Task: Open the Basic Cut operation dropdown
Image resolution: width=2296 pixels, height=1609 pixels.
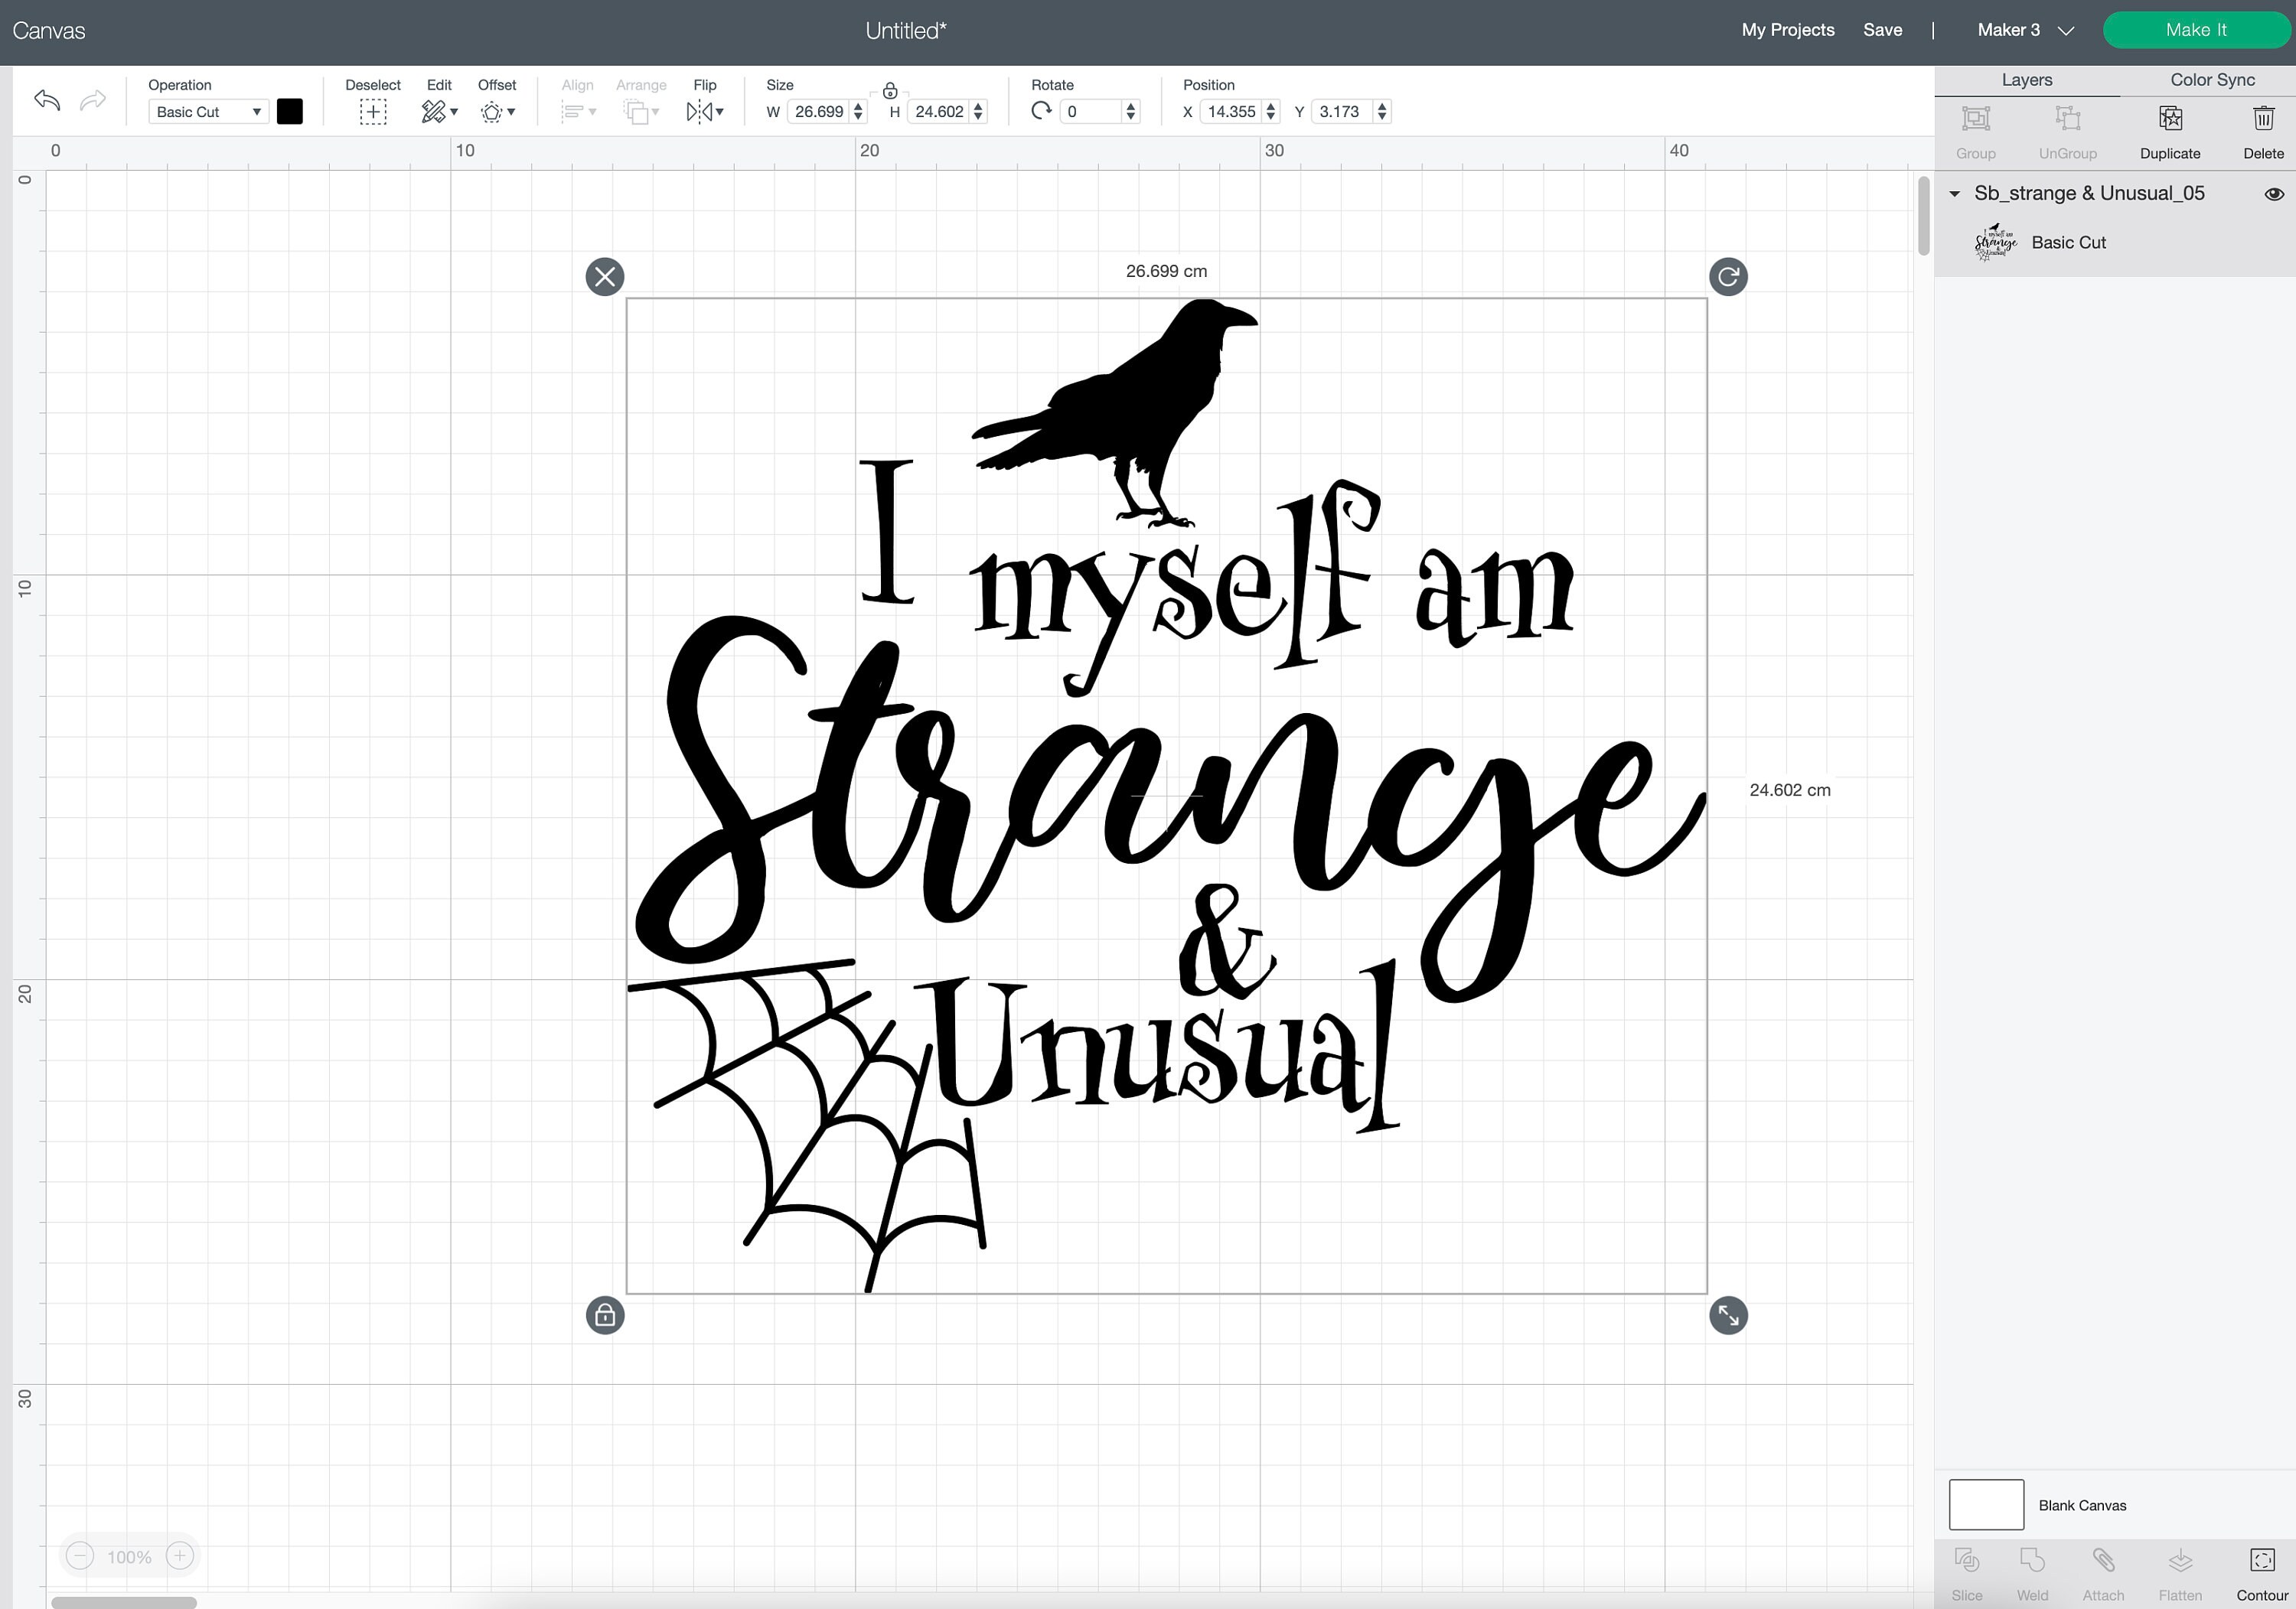Action: [205, 111]
